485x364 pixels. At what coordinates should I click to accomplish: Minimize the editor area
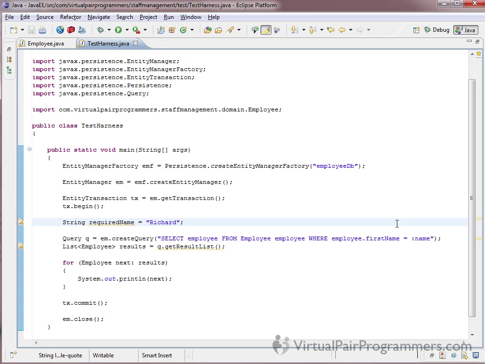[469, 41]
